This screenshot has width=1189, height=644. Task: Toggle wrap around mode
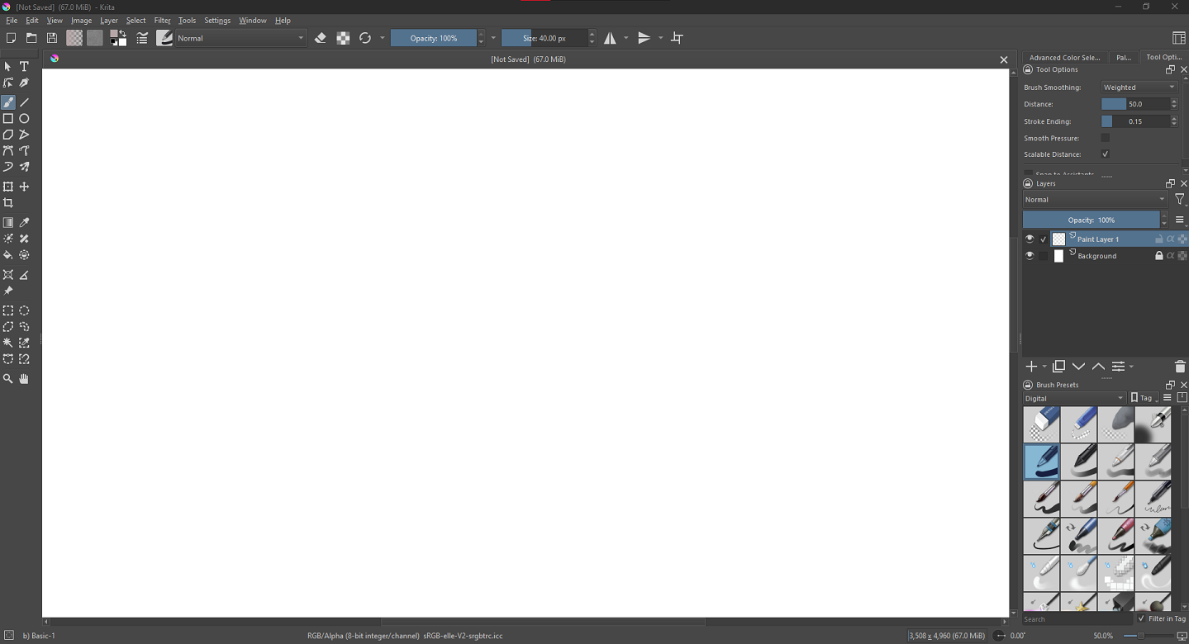[678, 38]
